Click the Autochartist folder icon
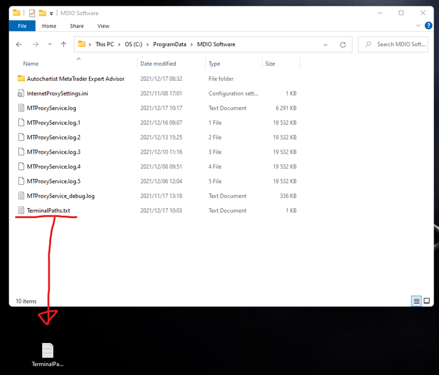The width and height of the screenshot is (439, 375). point(21,78)
